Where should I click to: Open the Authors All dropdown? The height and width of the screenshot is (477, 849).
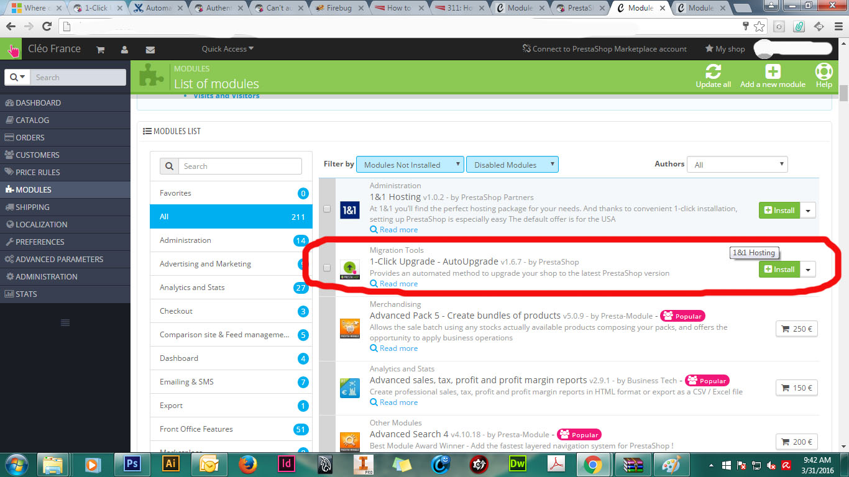pyautogui.click(x=738, y=165)
